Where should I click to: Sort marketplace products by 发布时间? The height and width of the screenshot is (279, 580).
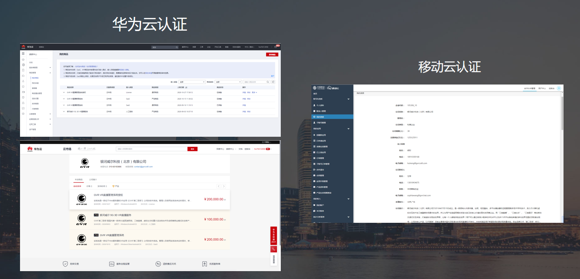click(102, 186)
